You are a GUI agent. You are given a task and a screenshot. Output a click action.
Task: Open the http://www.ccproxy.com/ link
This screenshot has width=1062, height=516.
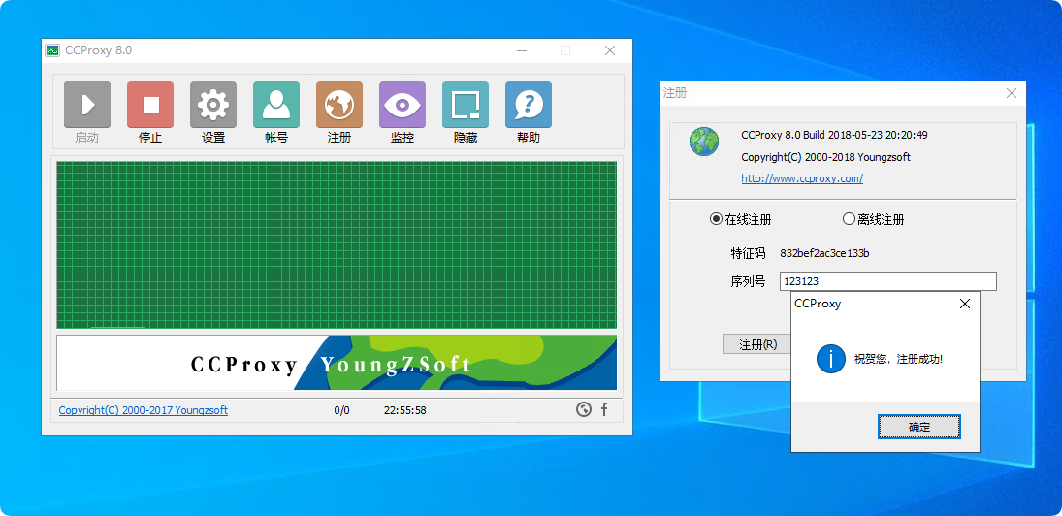point(802,178)
